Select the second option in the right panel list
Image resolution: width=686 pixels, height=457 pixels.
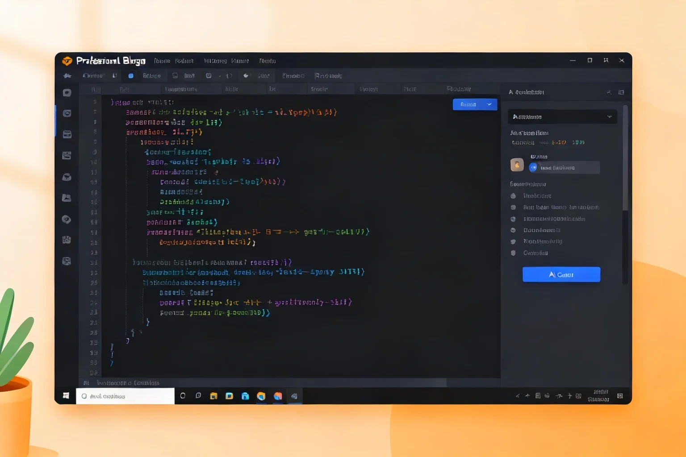555,208
